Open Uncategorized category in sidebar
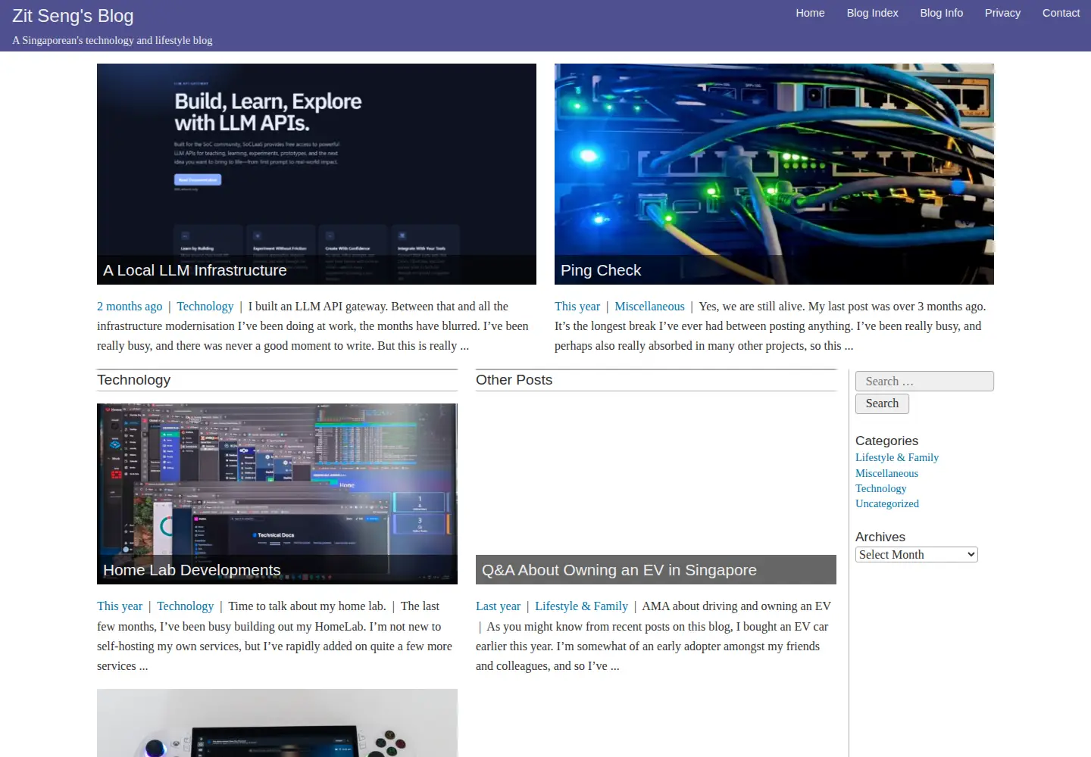Image resolution: width=1091 pixels, height=757 pixels. (887, 503)
